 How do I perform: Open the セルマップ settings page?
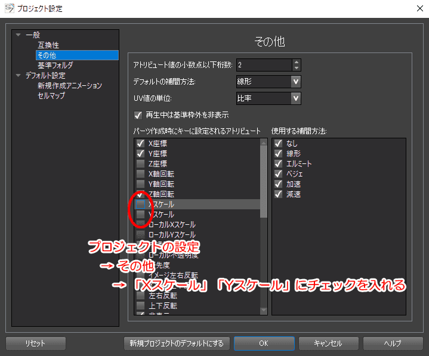coord(51,95)
